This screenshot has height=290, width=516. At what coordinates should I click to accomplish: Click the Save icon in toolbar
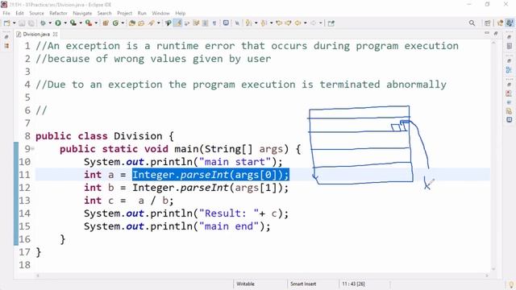pos(22,23)
